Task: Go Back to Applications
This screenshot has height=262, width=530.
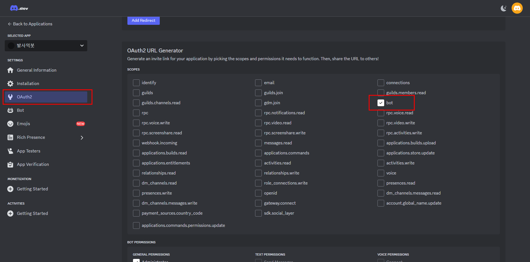Action: click(x=30, y=24)
